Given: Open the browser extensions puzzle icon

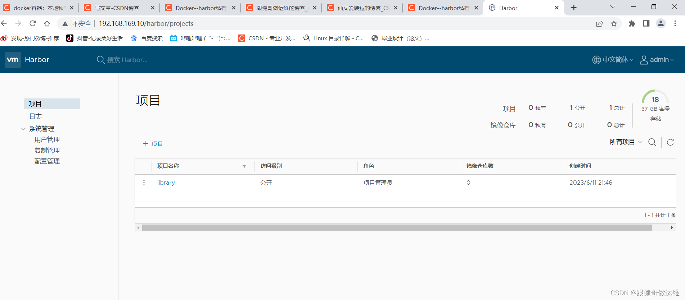Looking at the screenshot, I should pyautogui.click(x=632, y=23).
